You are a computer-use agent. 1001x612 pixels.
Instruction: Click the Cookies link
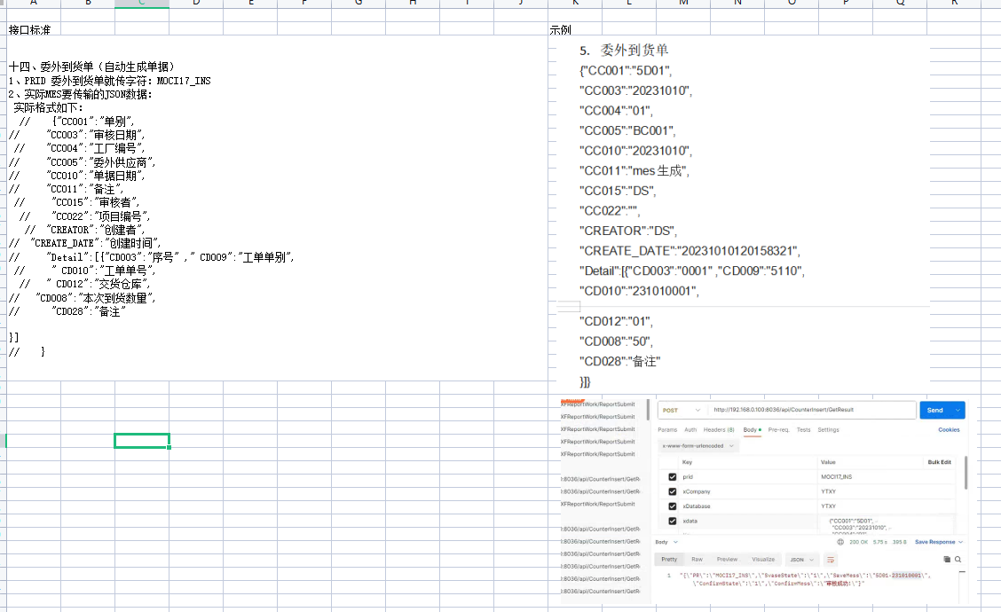[949, 430]
